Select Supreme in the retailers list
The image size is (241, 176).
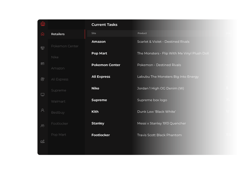tap(58, 90)
